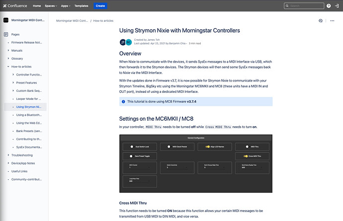This screenshot has width=343, height=221.
Task: Toggle MIDI Clock Persist in screenshot
Action: coord(169,147)
